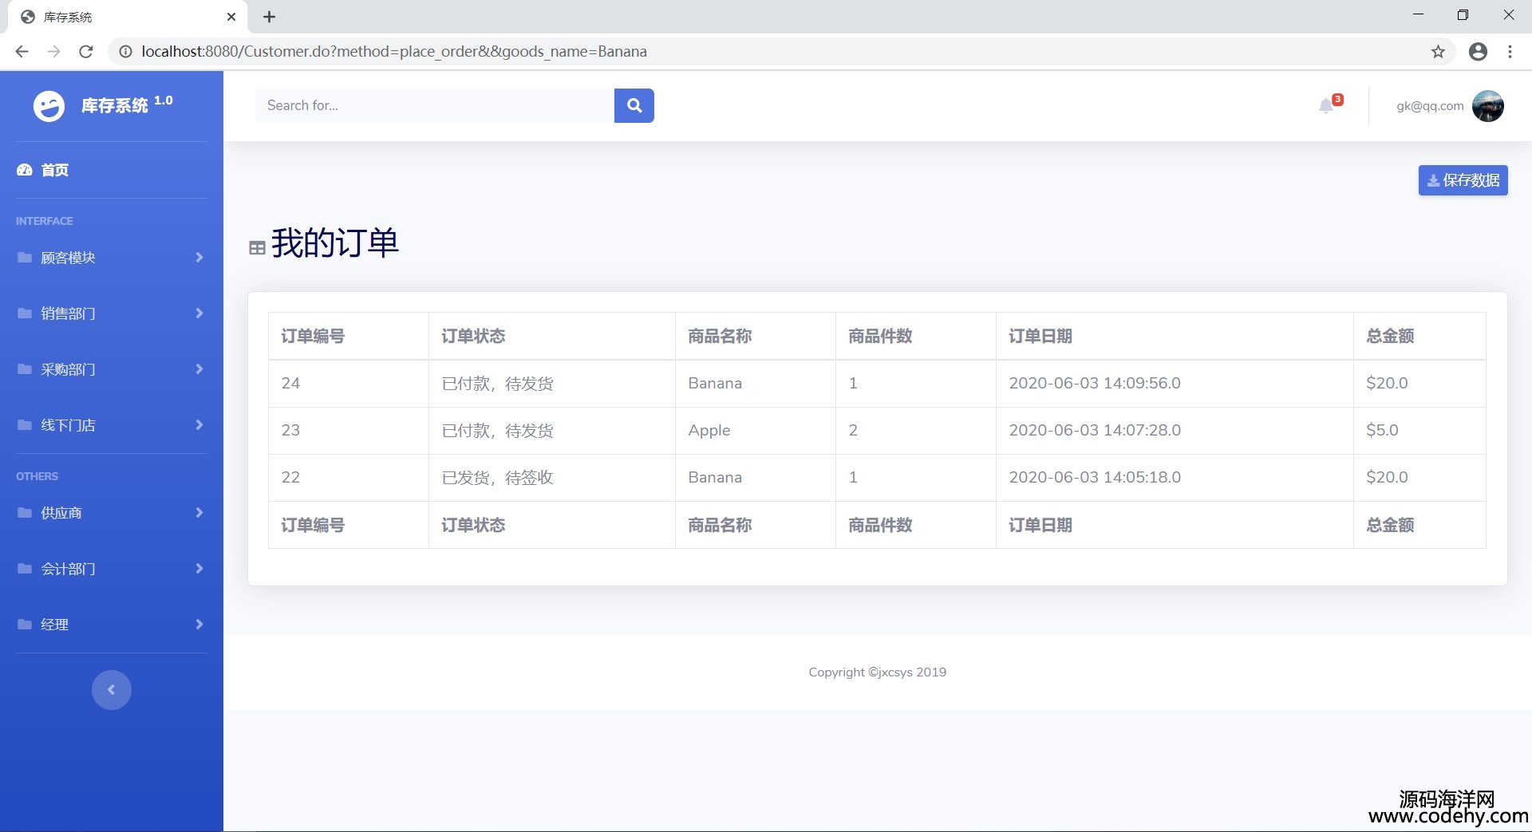Image resolution: width=1532 pixels, height=832 pixels.
Task: Click the smiley logo in the sidebar
Action: pos(49,105)
